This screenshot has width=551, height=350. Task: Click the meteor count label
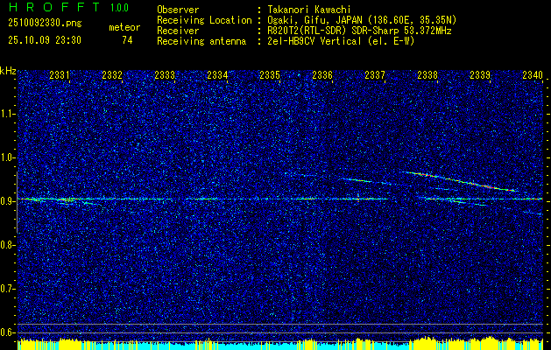pos(124,27)
